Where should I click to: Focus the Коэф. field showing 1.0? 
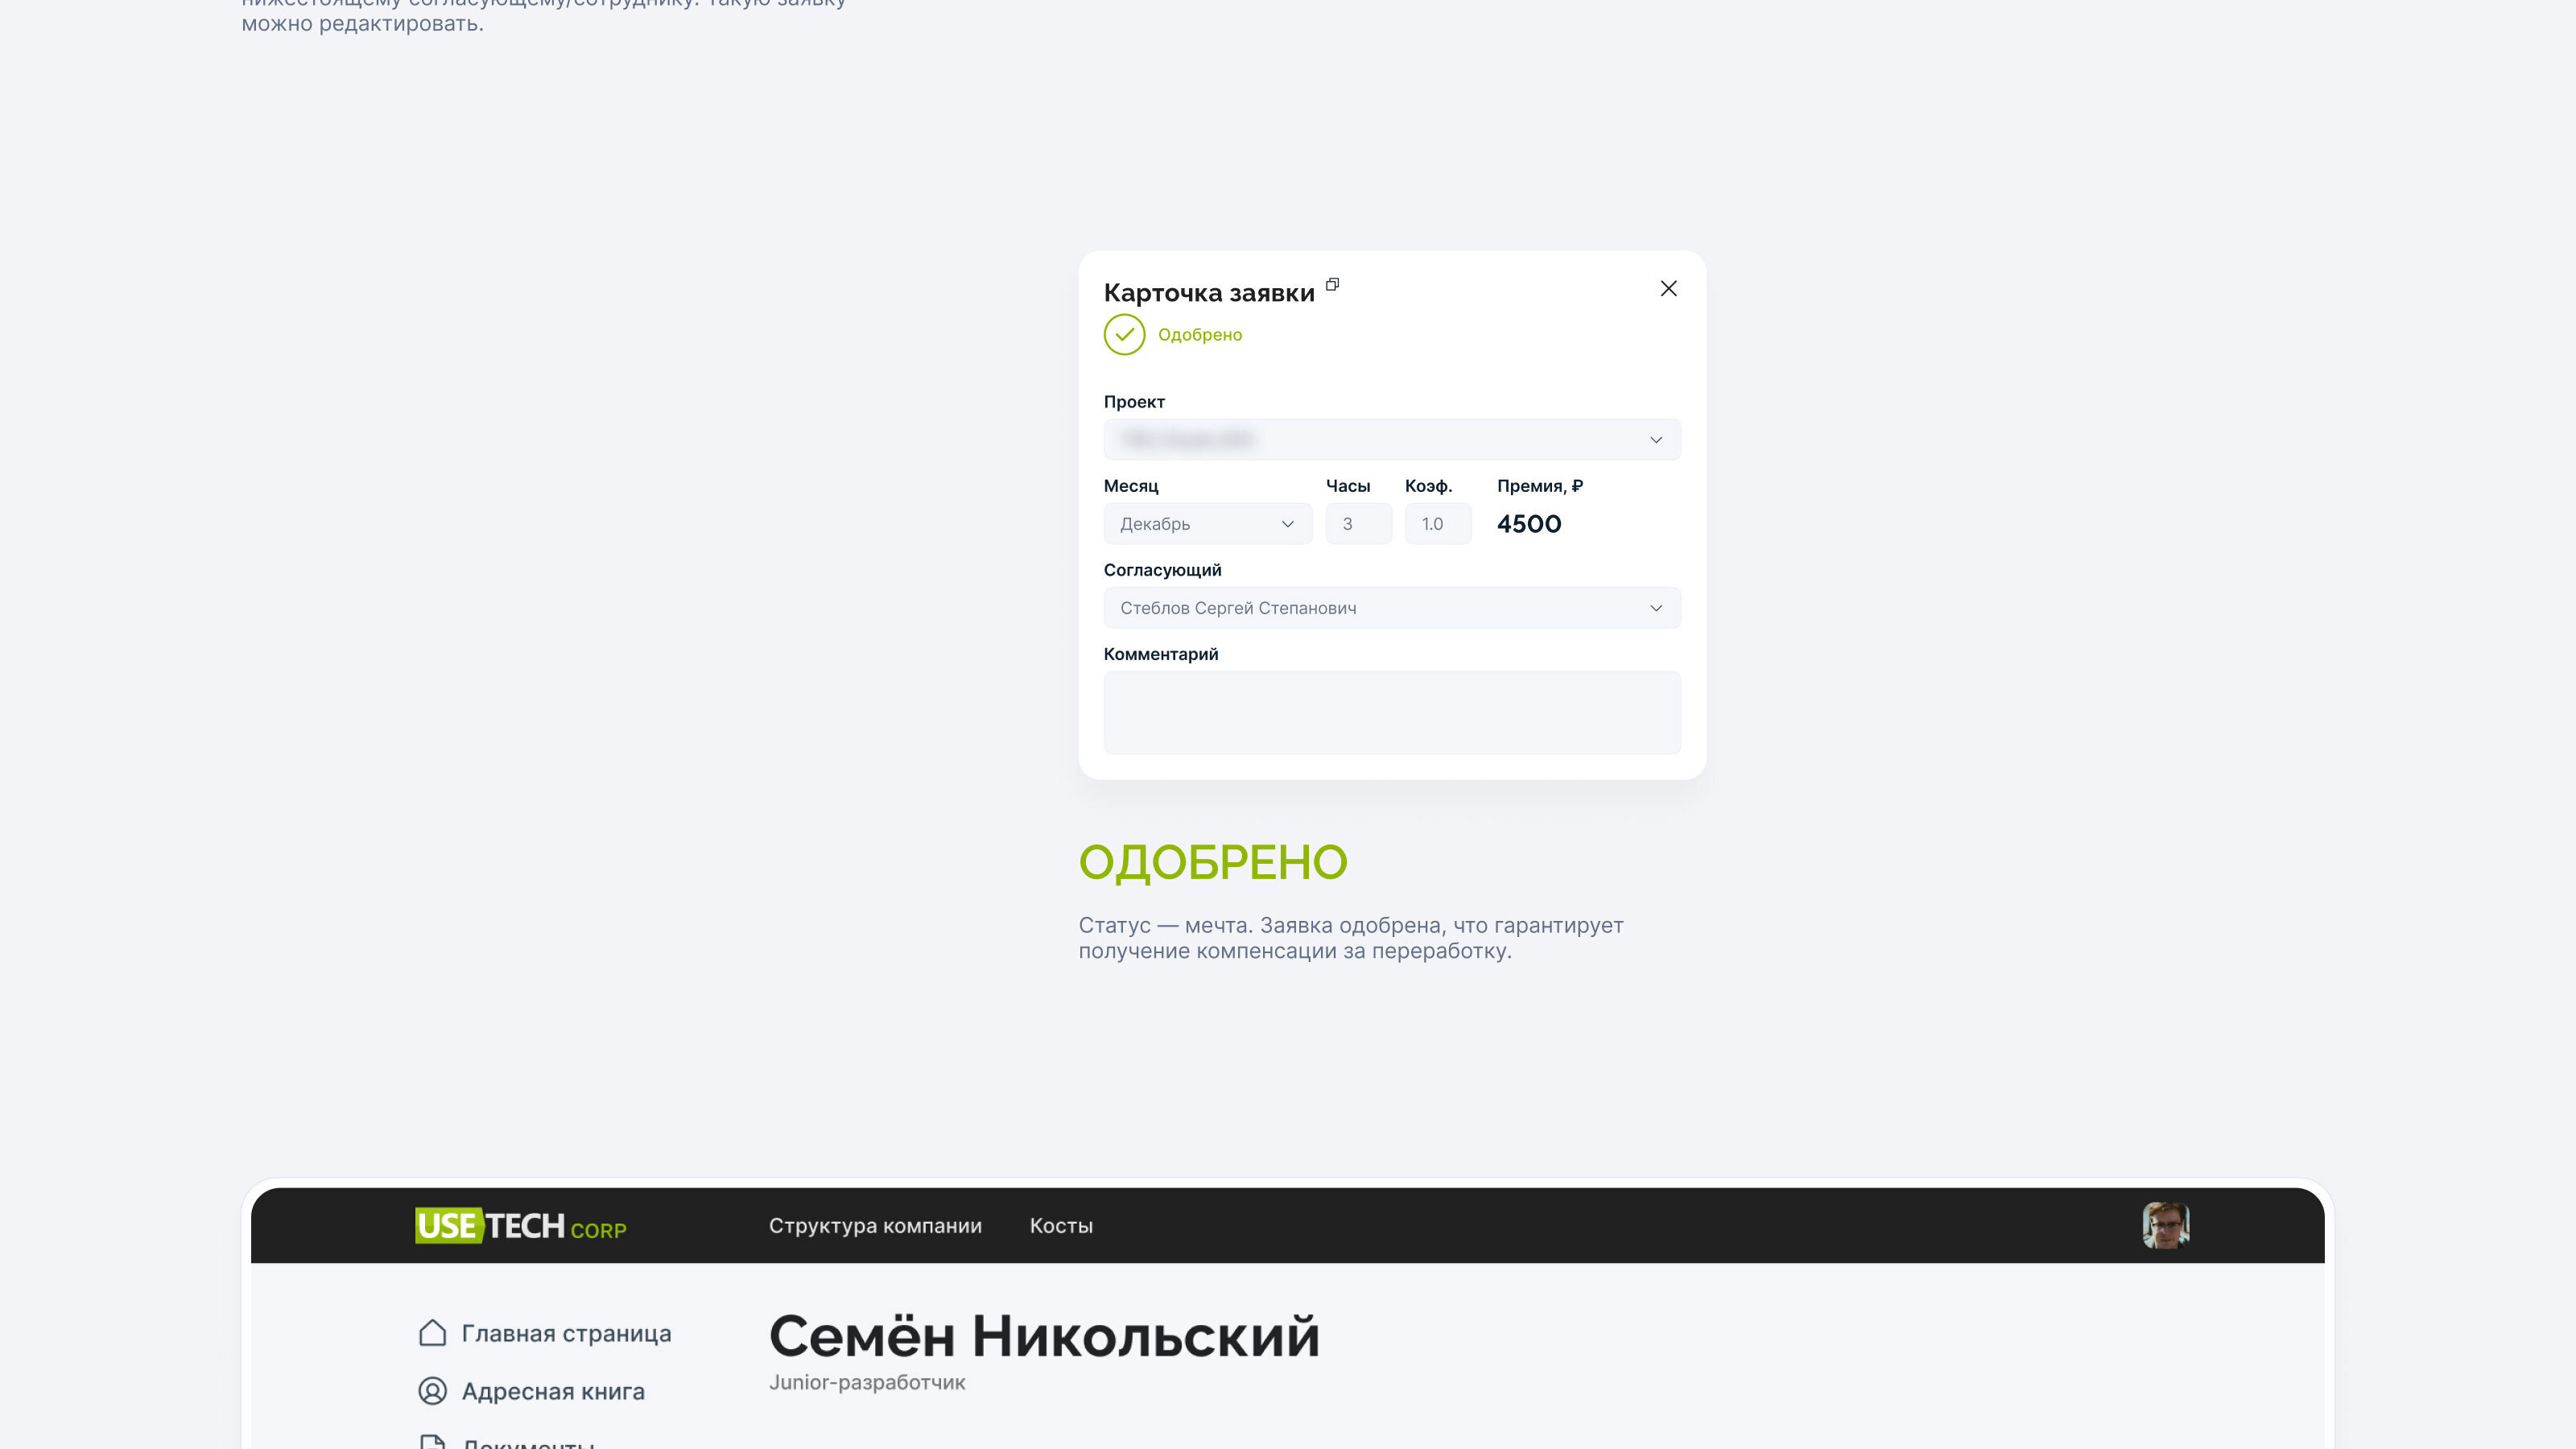click(x=1437, y=524)
